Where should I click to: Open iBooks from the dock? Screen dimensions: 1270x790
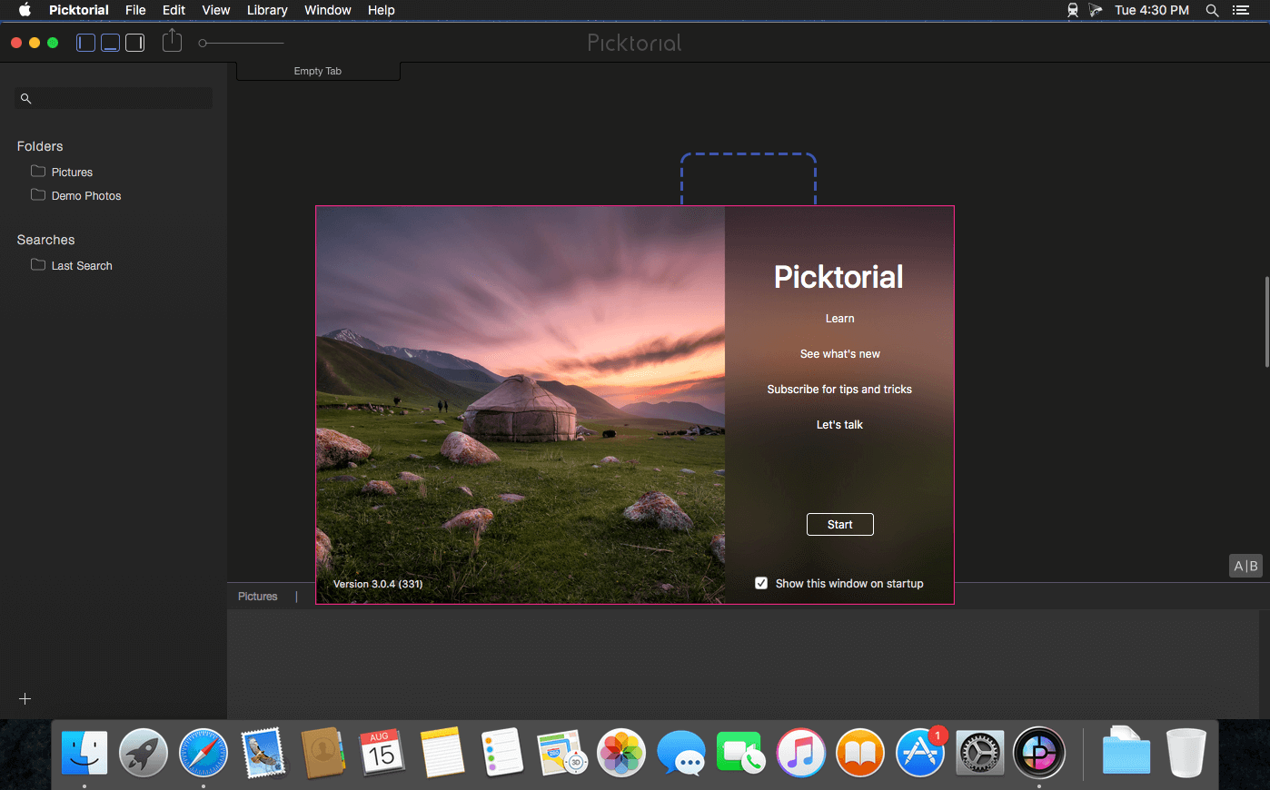860,754
